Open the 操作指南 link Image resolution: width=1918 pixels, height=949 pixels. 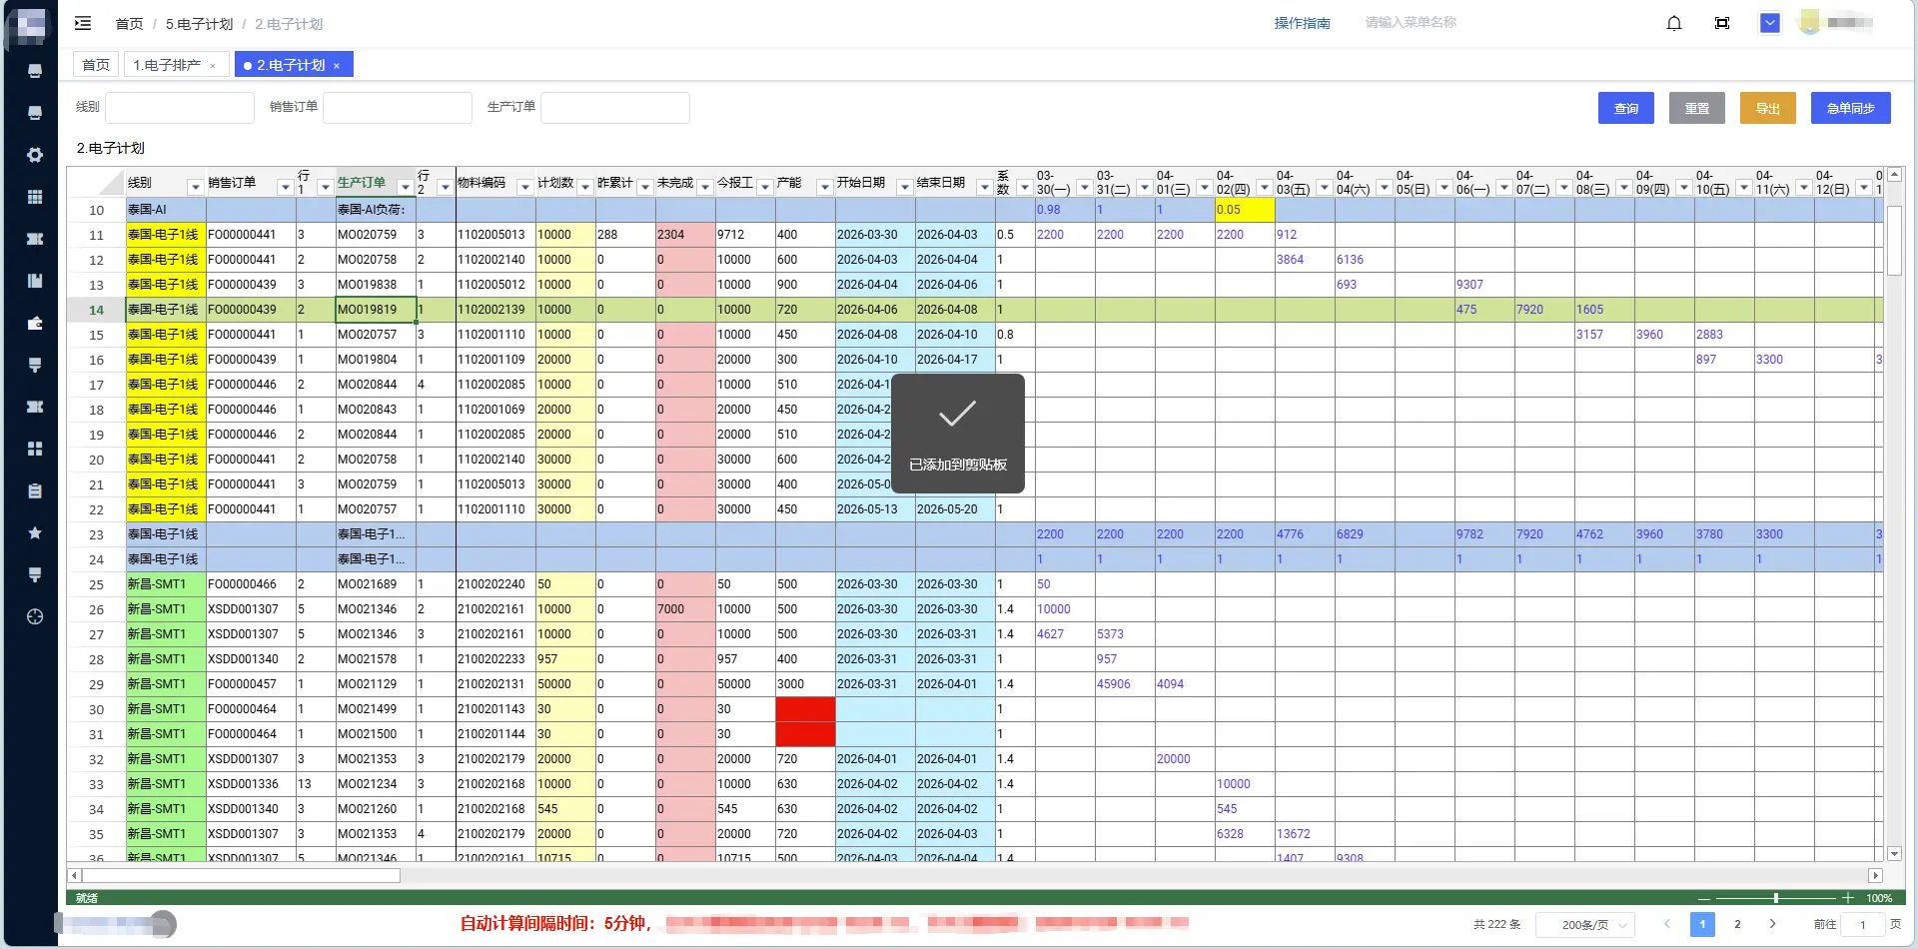(x=1302, y=23)
